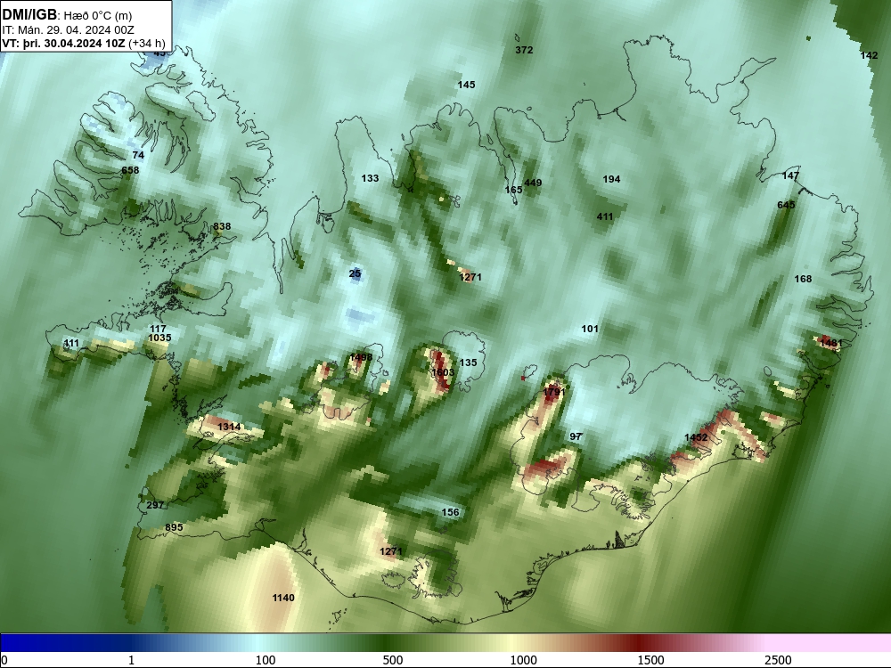Click the map value 145
891x668 pixels.
click(466, 85)
